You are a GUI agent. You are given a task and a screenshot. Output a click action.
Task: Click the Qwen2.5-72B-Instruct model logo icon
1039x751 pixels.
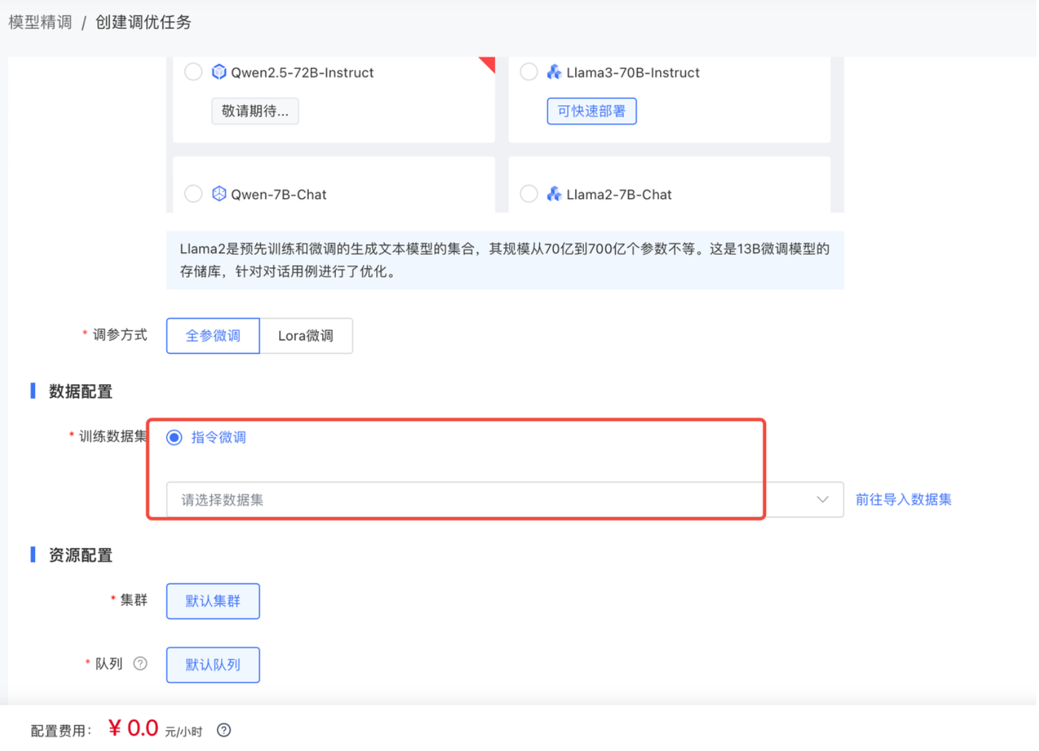(219, 71)
